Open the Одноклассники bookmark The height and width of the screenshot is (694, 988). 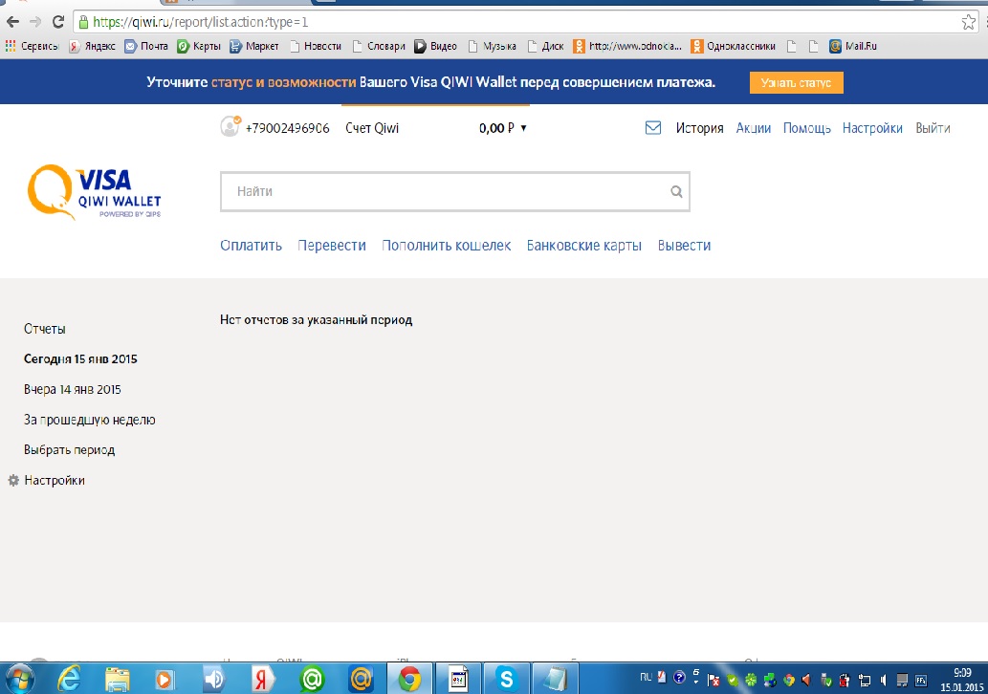click(734, 46)
